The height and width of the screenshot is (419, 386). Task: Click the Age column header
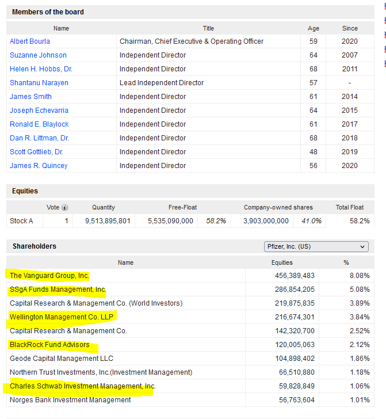[x=314, y=28]
